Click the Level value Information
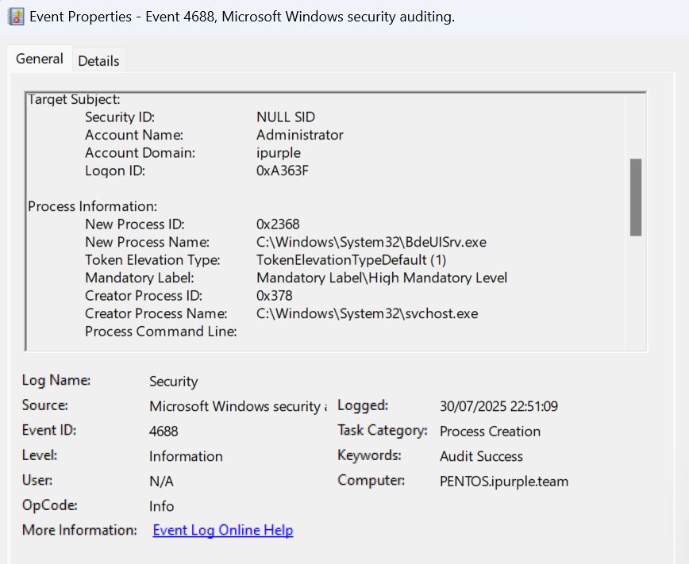 (x=186, y=456)
